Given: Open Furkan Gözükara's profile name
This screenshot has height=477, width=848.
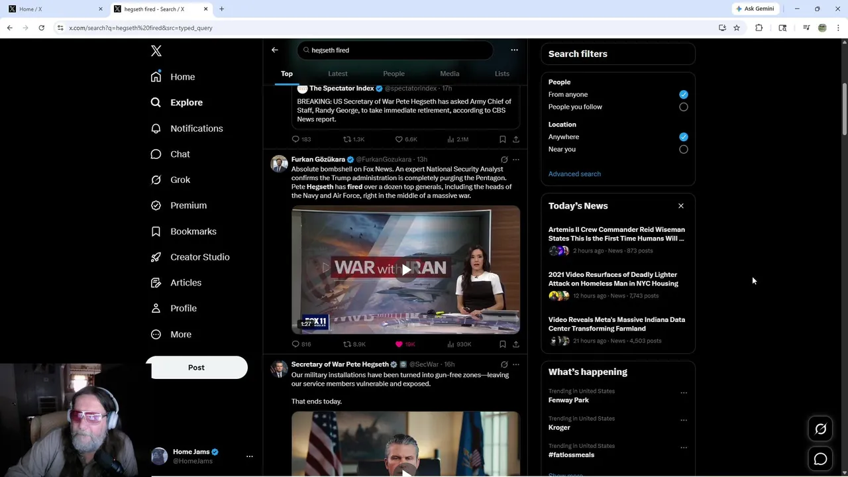Looking at the screenshot, I should click(318, 160).
